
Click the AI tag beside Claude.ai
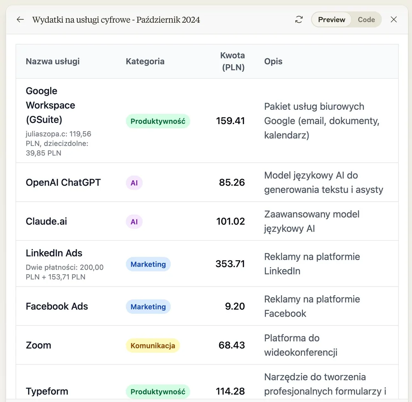134,222
